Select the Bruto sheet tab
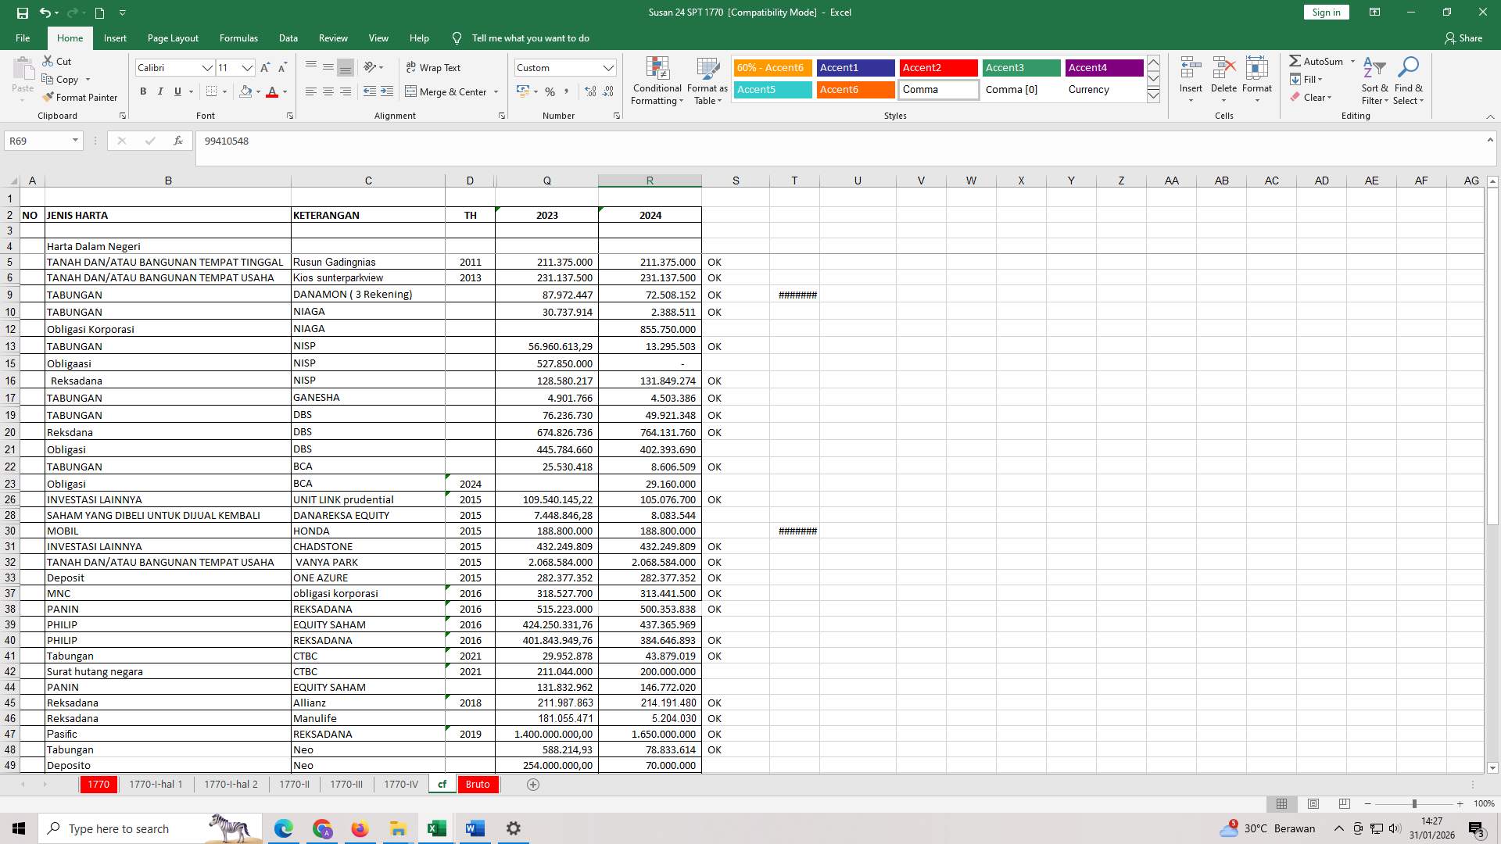 click(x=477, y=784)
